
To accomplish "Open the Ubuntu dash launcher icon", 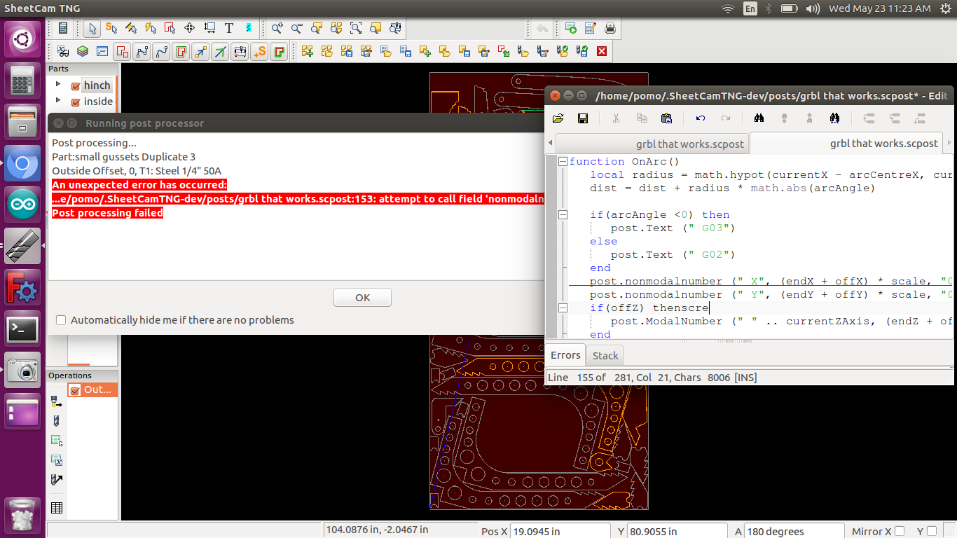I will click(23, 39).
